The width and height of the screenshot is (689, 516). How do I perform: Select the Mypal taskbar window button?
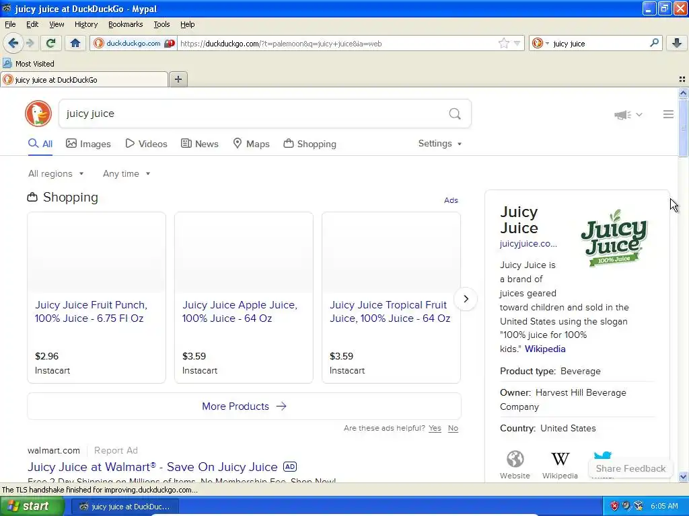click(x=125, y=507)
